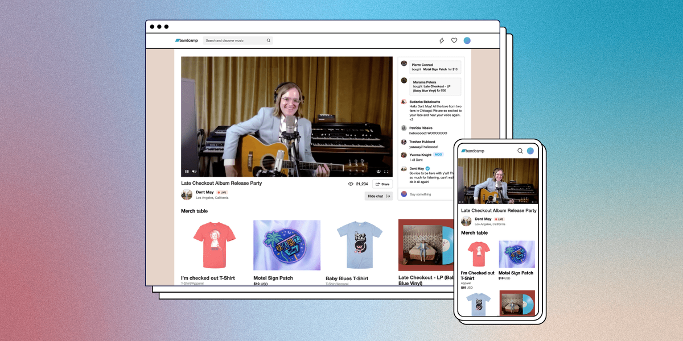Click the Bandcamp logo
This screenshot has height=341, width=683.
pos(188,40)
